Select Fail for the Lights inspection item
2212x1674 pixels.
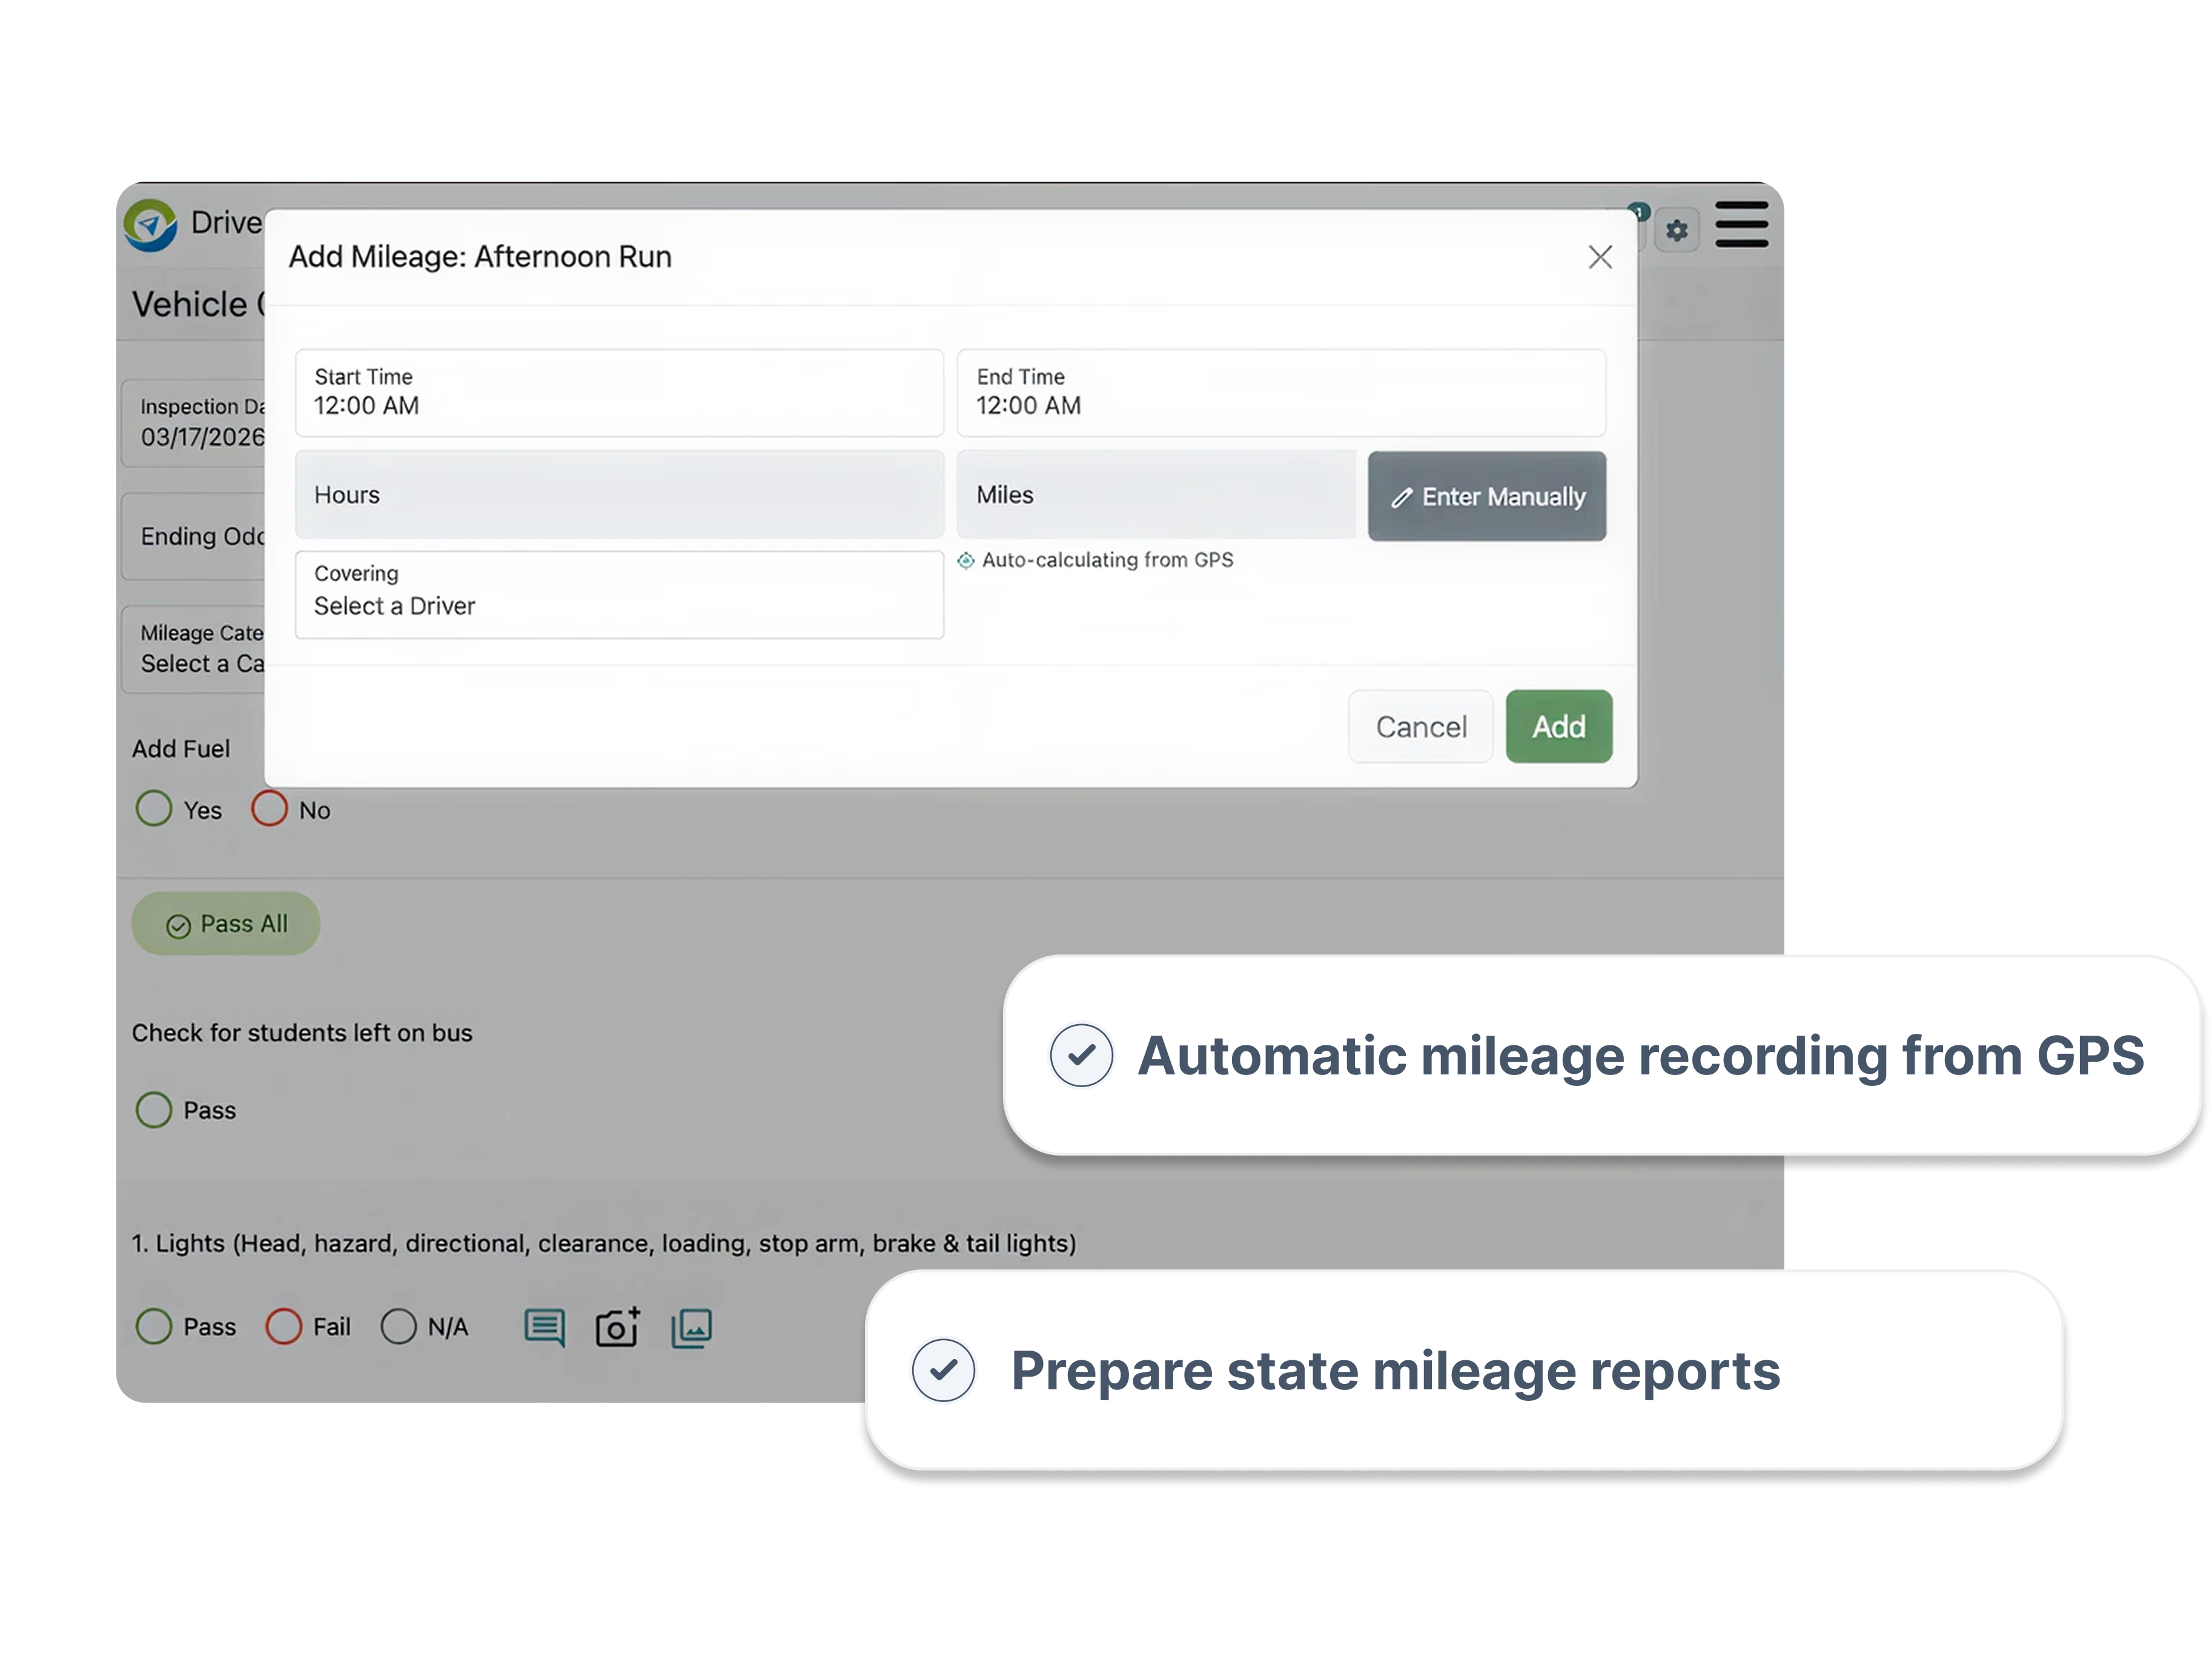[x=283, y=1327]
